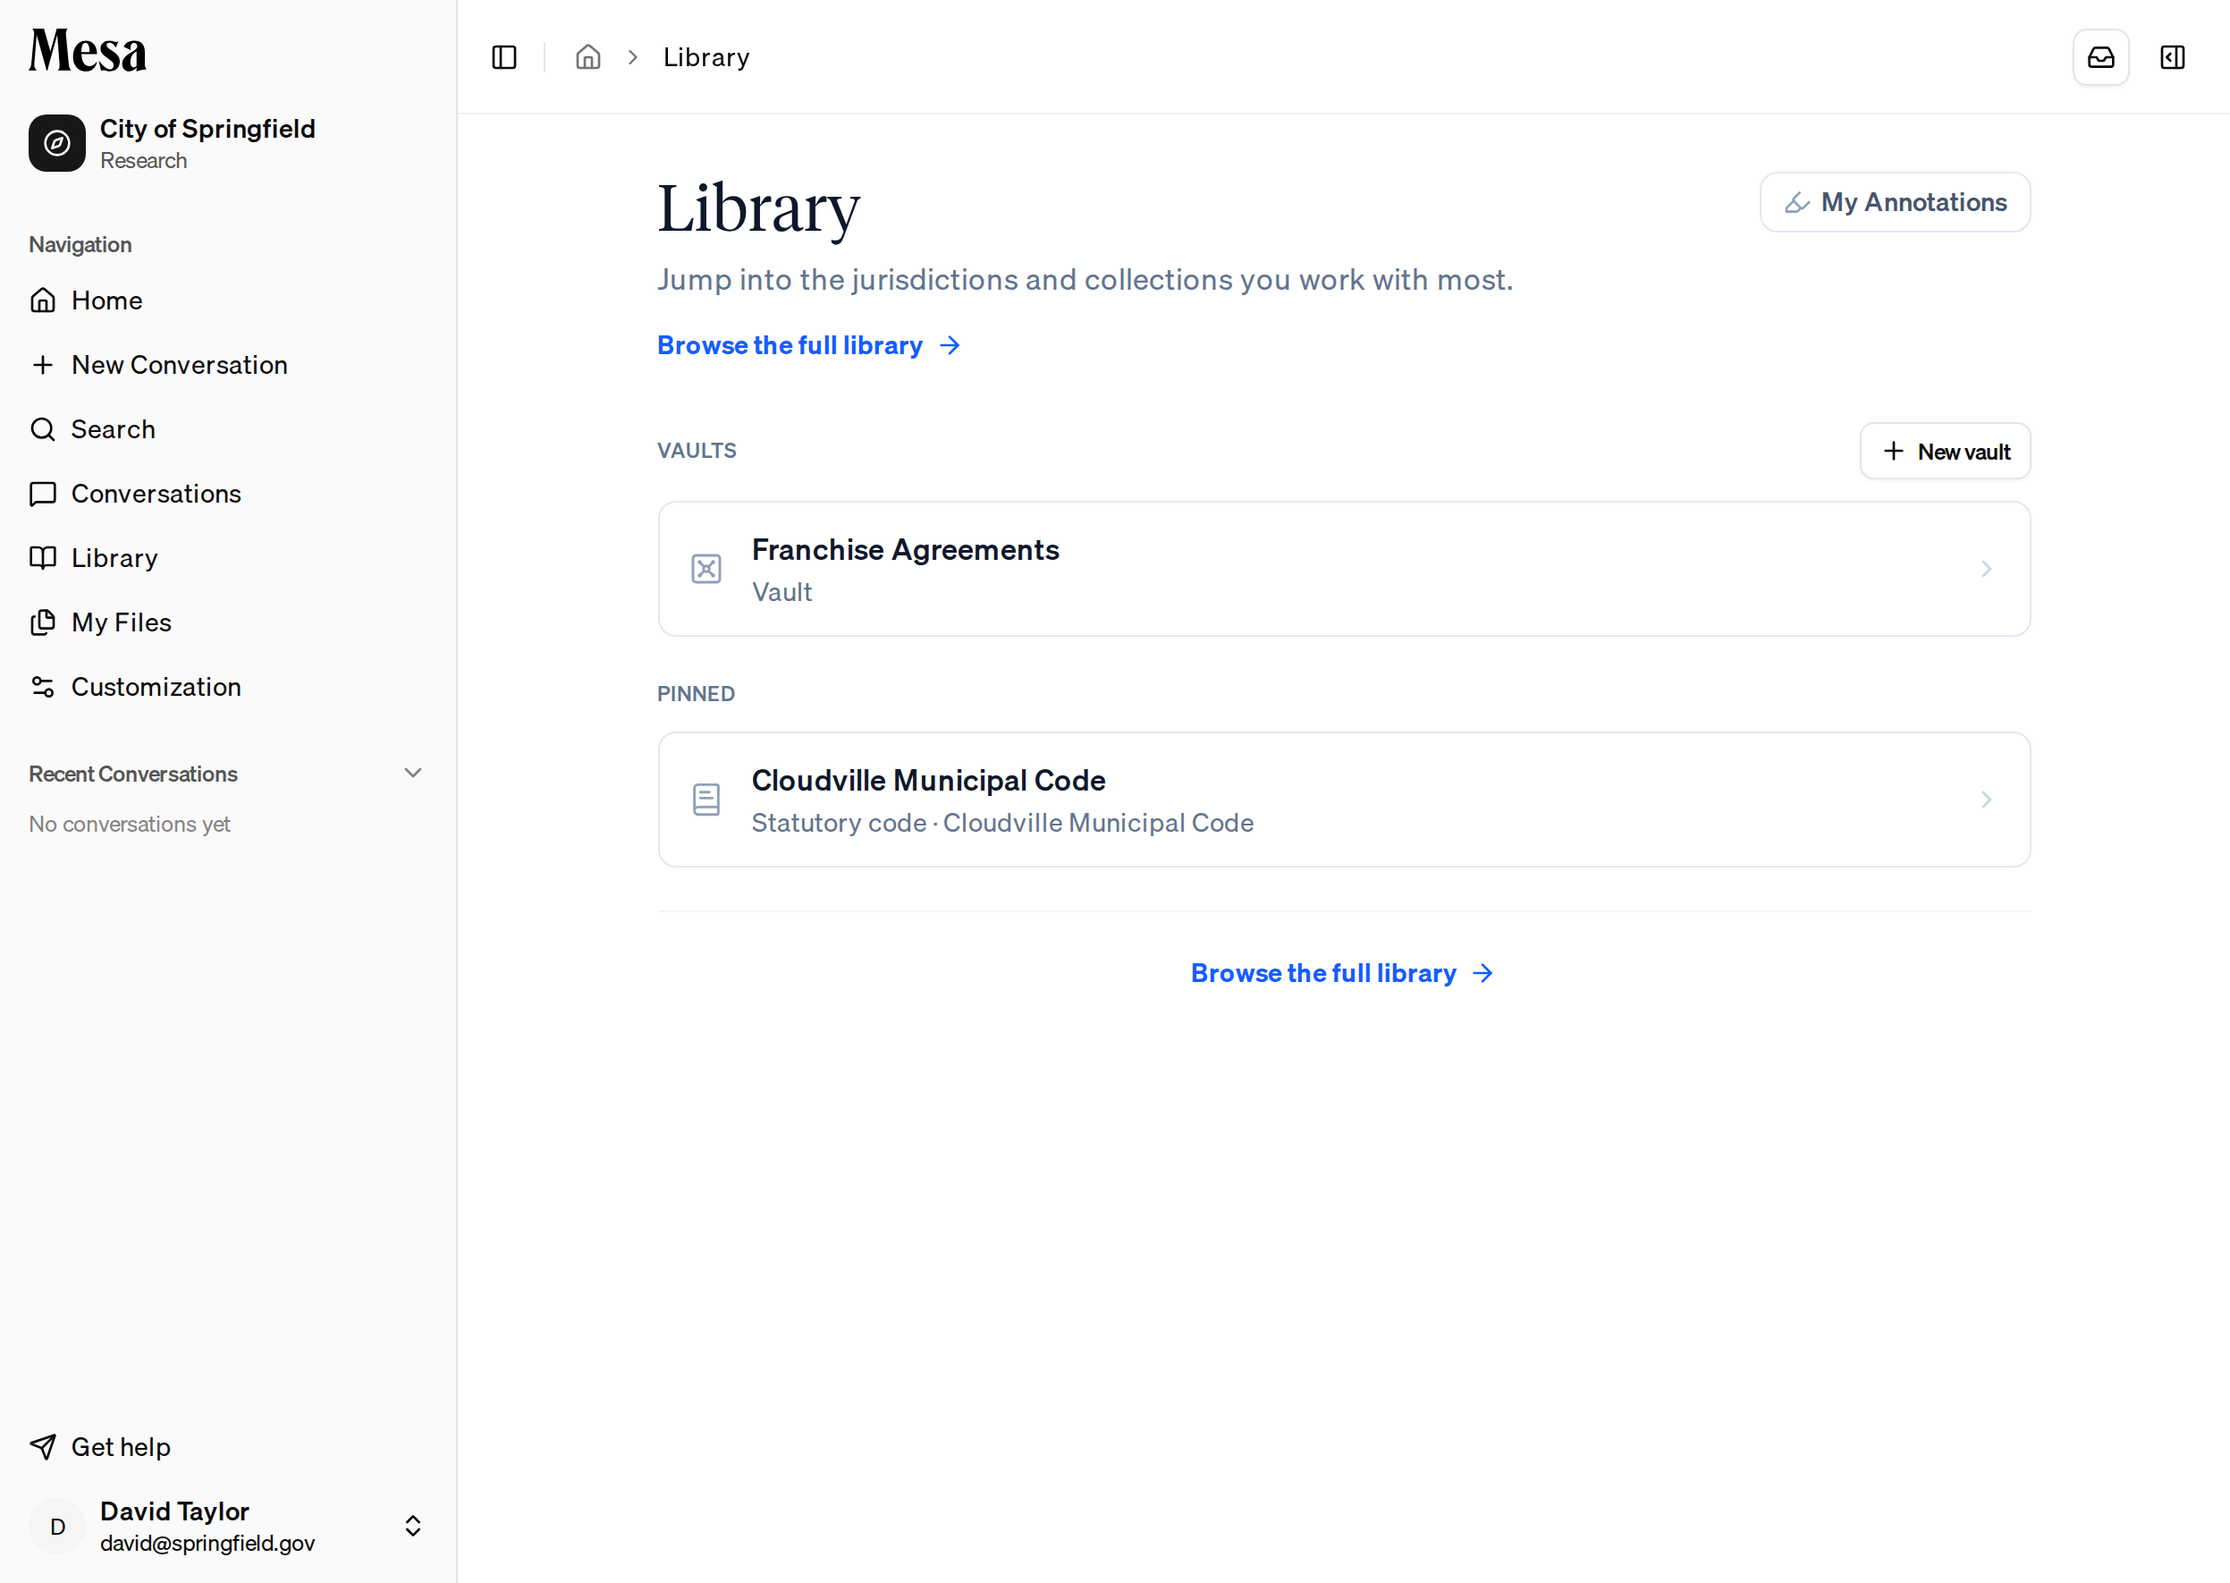
Task: Click the Conversations chat bubble icon
Action: pos(43,493)
